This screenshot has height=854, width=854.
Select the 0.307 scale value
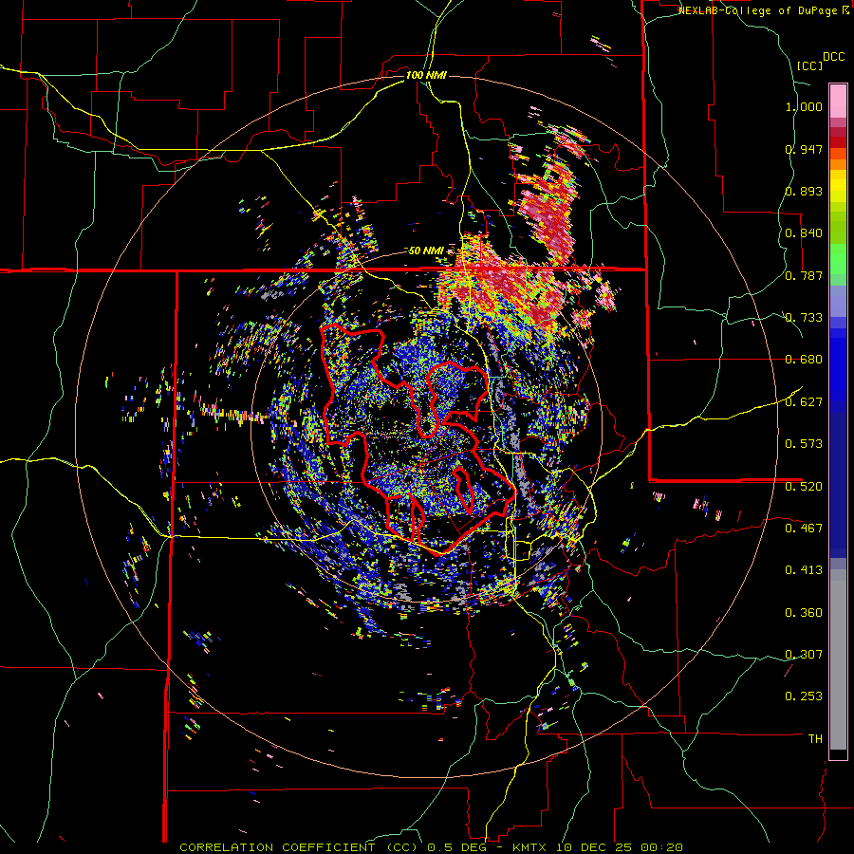804,654
